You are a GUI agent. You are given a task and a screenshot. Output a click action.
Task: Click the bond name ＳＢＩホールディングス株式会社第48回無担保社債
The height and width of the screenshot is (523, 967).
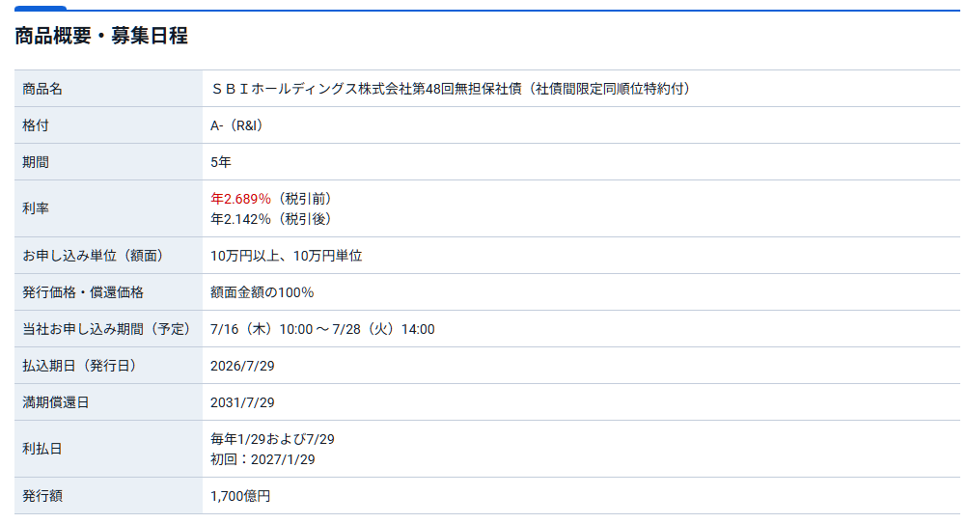pyautogui.click(x=367, y=89)
